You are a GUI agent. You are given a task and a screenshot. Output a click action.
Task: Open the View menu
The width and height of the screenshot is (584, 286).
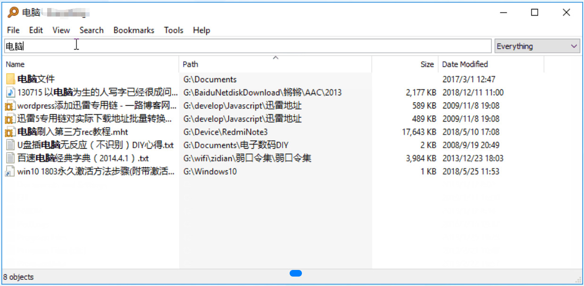(x=61, y=30)
